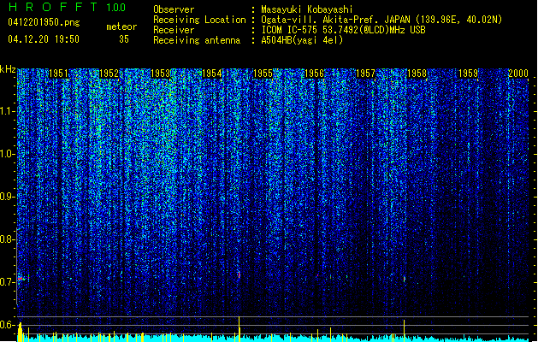Click the 'Receiving antenna' label
538x342 pixels.
tap(197, 40)
